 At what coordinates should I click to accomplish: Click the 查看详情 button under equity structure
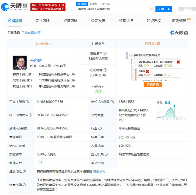coord(153,85)
